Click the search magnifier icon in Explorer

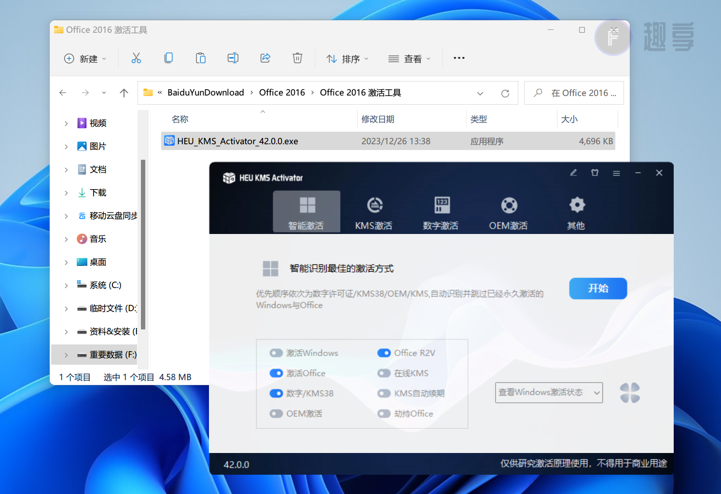tap(538, 93)
